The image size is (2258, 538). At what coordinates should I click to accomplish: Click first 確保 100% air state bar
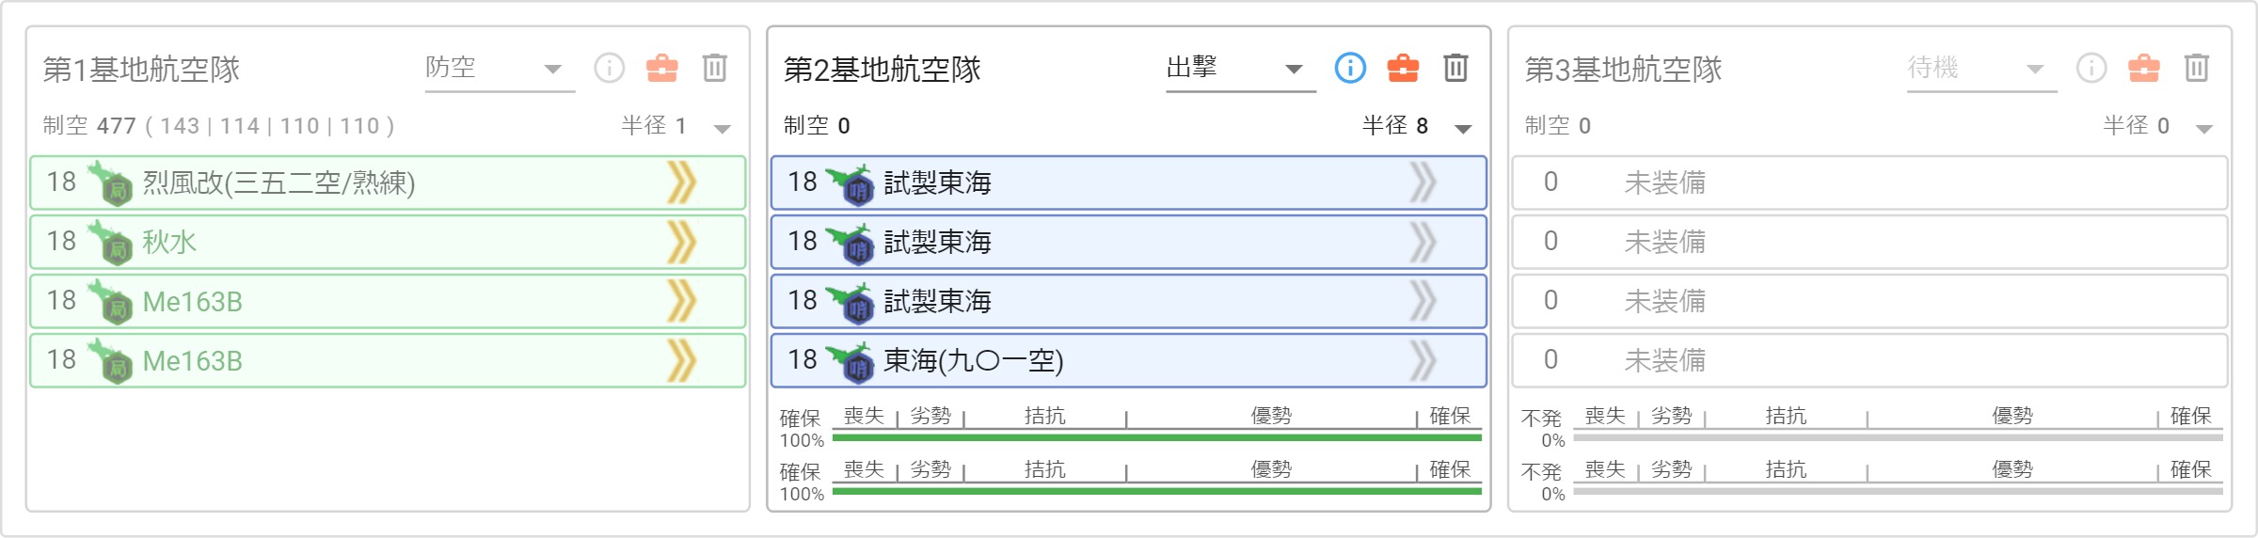tap(1156, 437)
